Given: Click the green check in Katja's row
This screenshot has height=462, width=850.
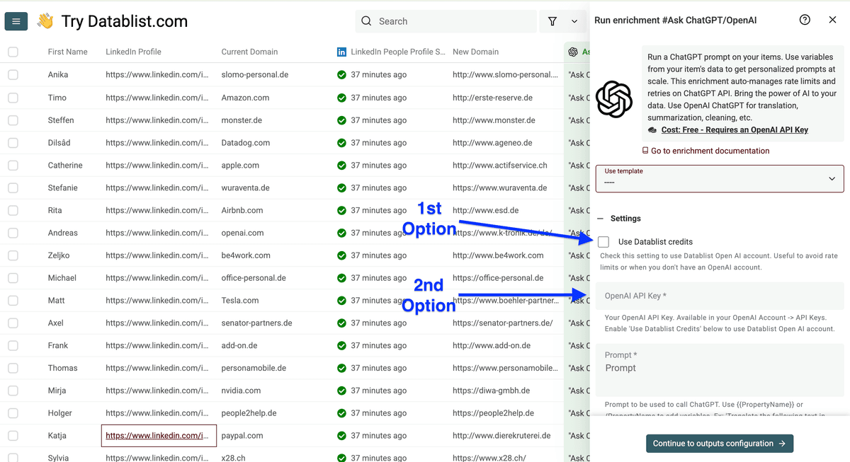Looking at the screenshot, I should [x=342, y=436].
